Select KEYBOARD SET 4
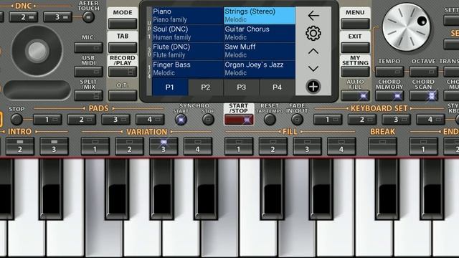The image size is (459, 258). pyautogui.click(x=430, y=120)
